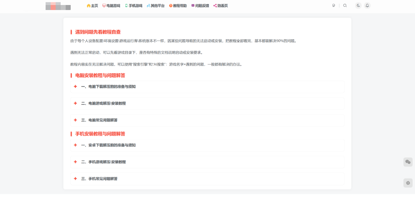The image size is (415, 198).
Task: Open the 其他平台 navigation item
Action: [156, 5]
